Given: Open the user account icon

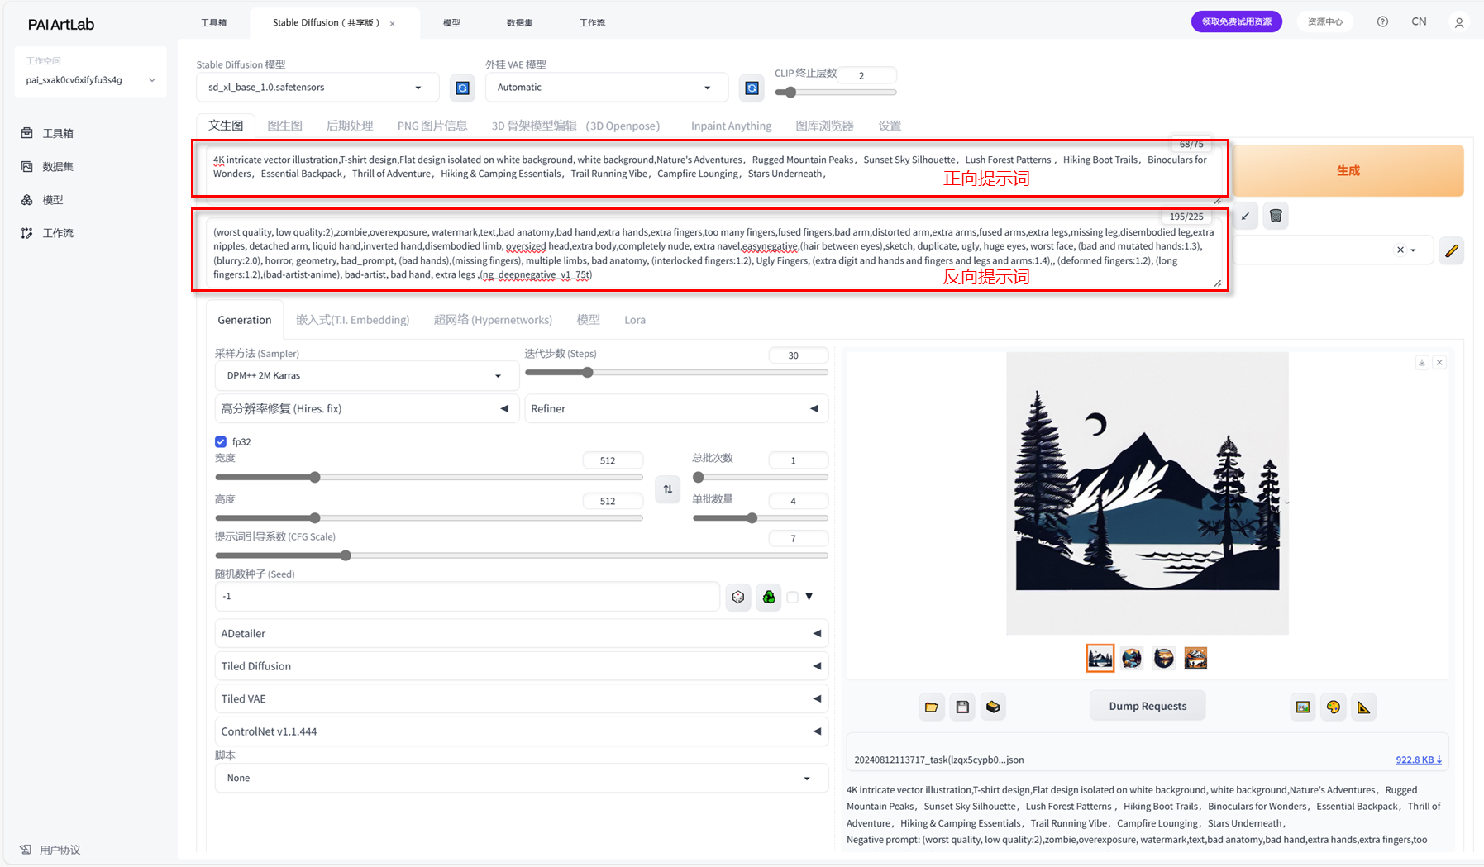Looking at the screenshot, I should [x=1459, y=23].
